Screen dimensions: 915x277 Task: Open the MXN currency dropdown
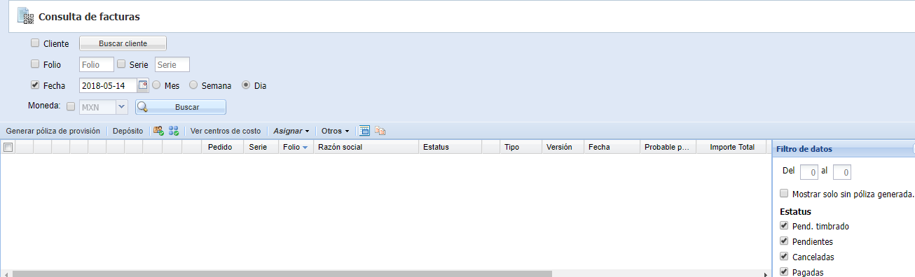coord(121,107)
